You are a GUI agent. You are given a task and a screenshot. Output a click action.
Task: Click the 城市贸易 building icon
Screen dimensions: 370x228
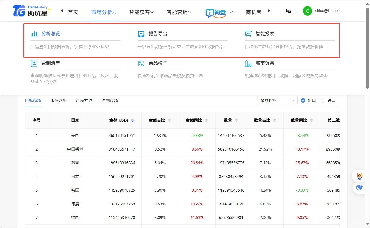point(248,63)
